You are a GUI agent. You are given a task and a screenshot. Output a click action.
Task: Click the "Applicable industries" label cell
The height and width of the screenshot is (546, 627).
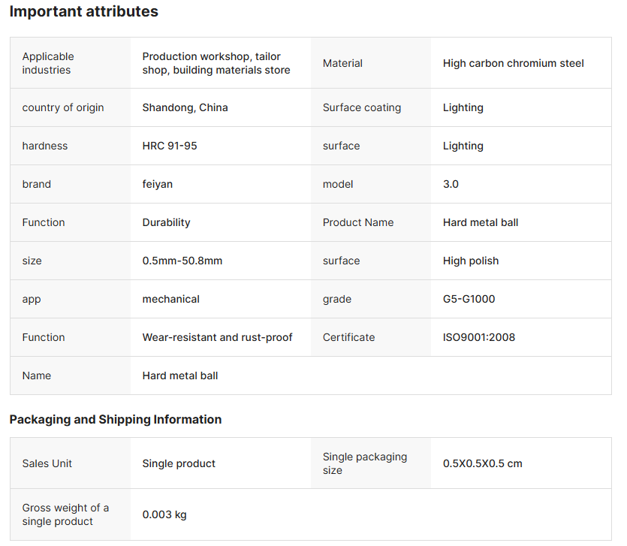click(48, 63)
